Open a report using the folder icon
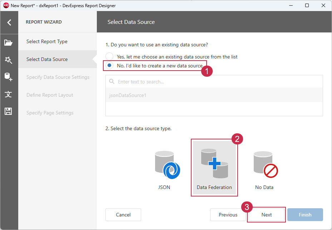Image resolution: width=332 pixels, height=230 pixels. [8, 43]
